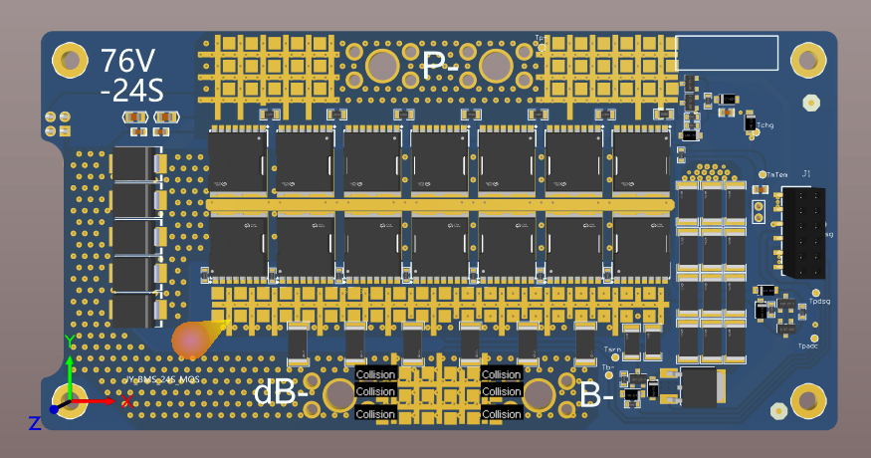
Task: Select the red X axis arrow
Action: [x=94, y=400]
